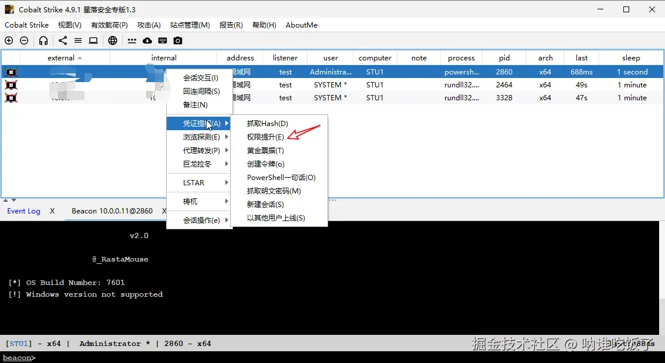This screenshot has height=363, width=665.
Task: Expand the 巨龙拉冬 submenu
Action: (200, 164)
